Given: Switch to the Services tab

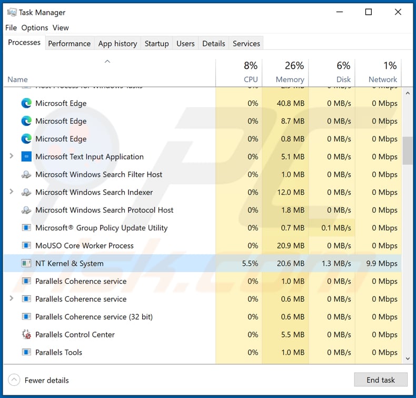Looking at the screenshot, I should pos(246,44).
